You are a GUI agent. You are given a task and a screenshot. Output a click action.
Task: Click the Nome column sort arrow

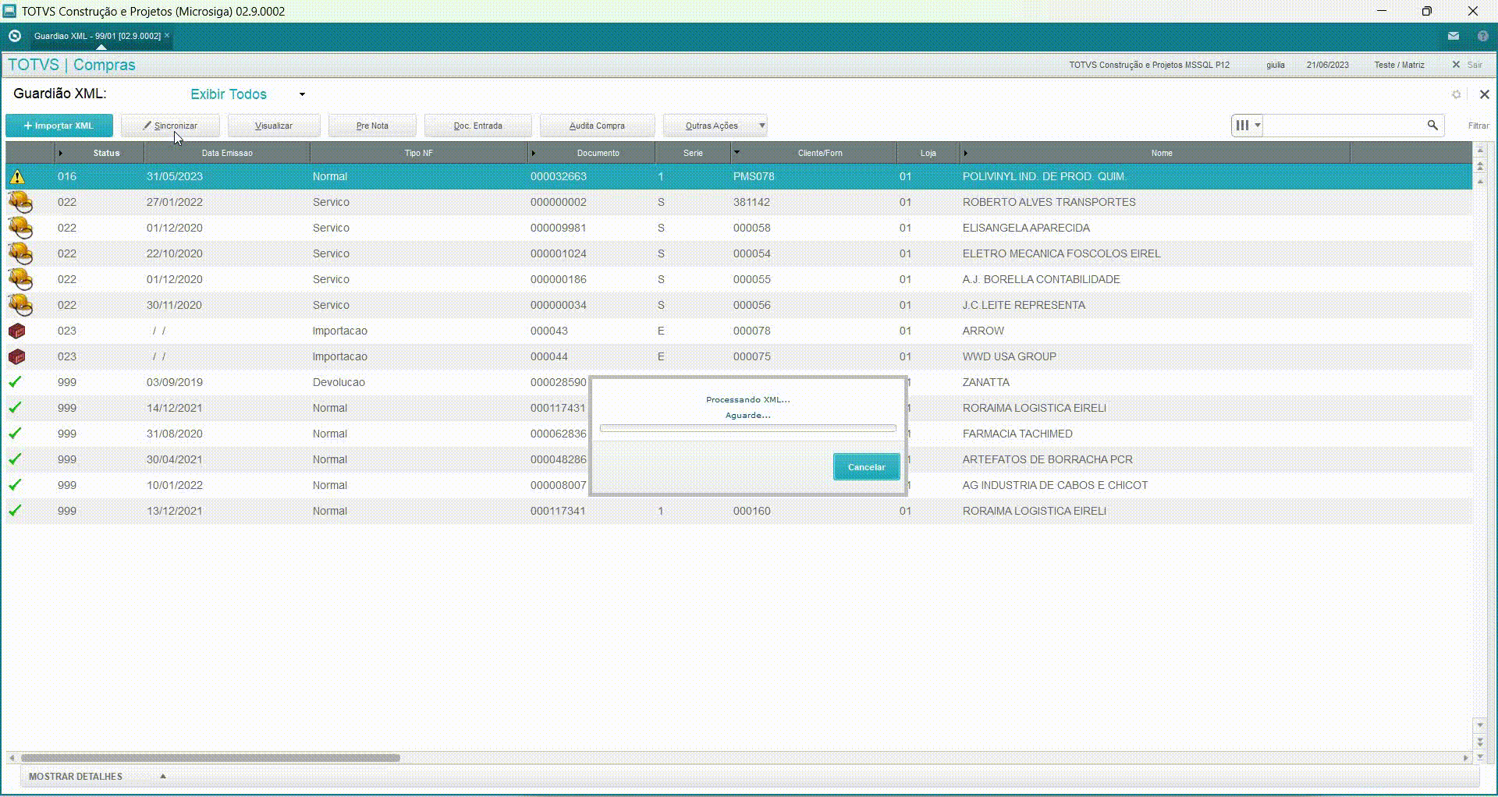click(965, 153)
